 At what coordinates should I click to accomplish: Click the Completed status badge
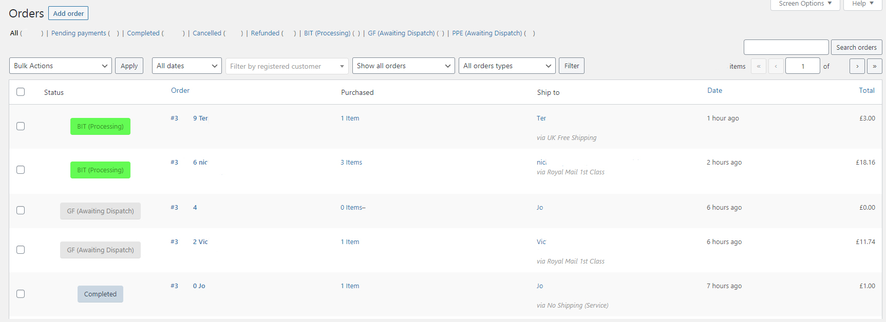(x=100, y=294)
